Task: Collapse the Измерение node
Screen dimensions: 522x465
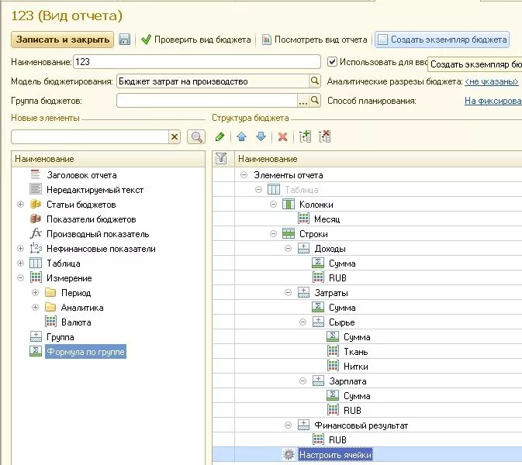Action: [x=21, y=277]
